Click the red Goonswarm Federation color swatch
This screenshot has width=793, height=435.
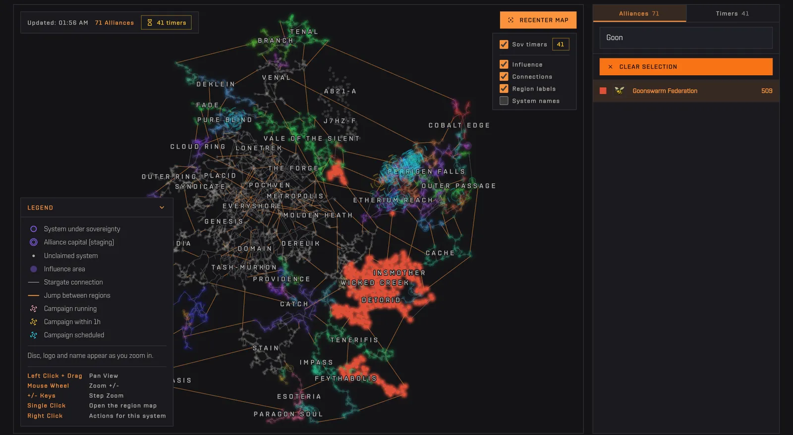click(603, 91)
